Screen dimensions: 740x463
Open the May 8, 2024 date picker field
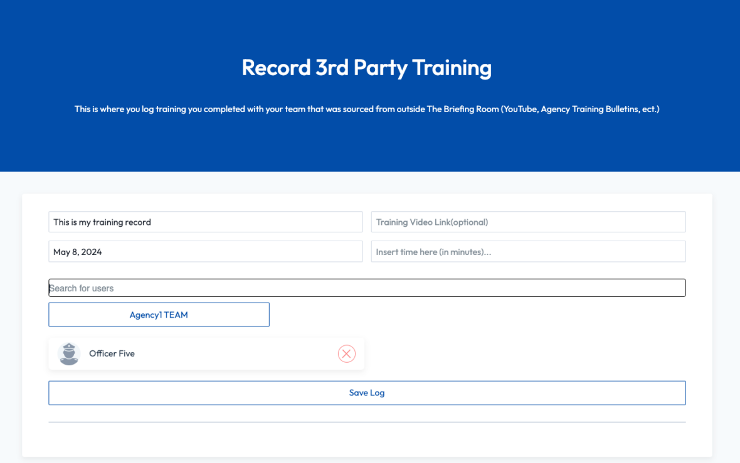pos(205,252)
